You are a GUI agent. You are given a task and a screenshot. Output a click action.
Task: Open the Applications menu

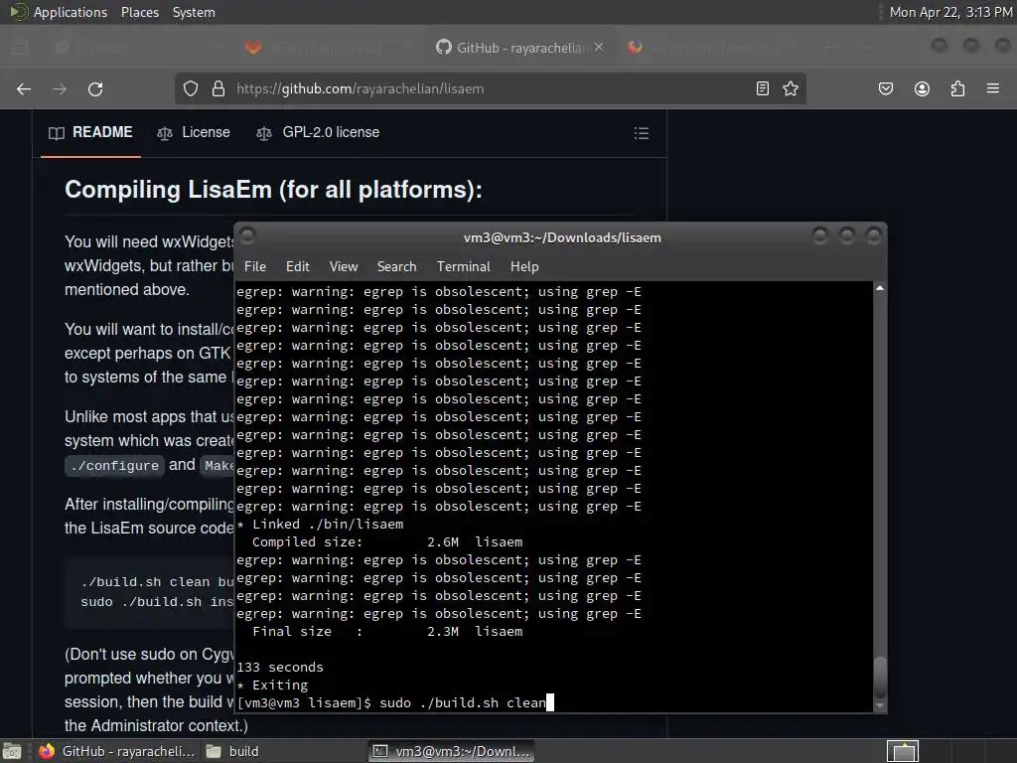pos(71,12)
